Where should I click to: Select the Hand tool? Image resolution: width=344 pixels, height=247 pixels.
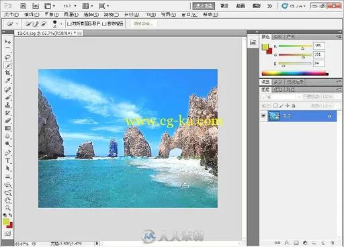pos(7,200)
